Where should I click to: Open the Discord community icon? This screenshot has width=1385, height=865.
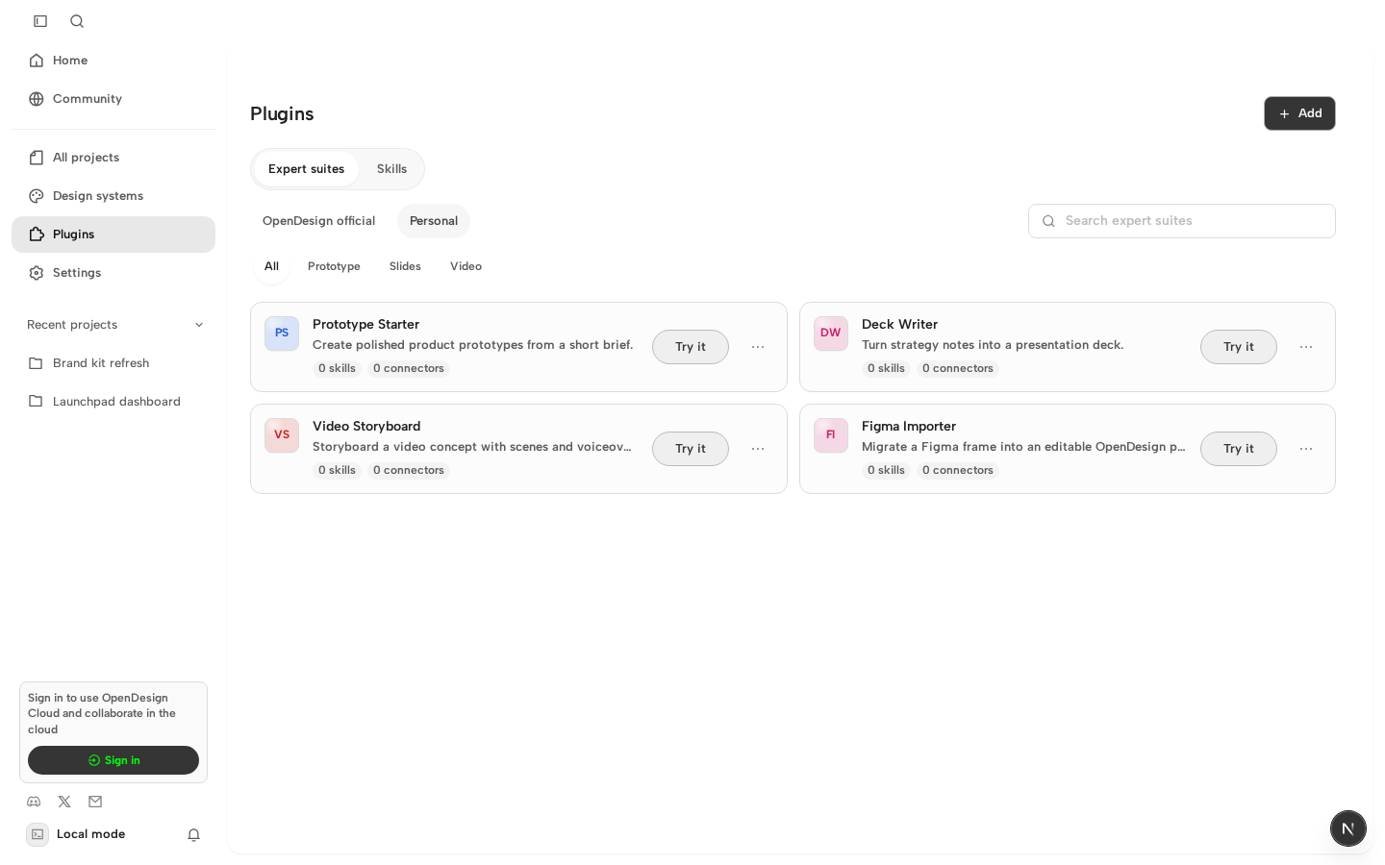coord(34,802)
